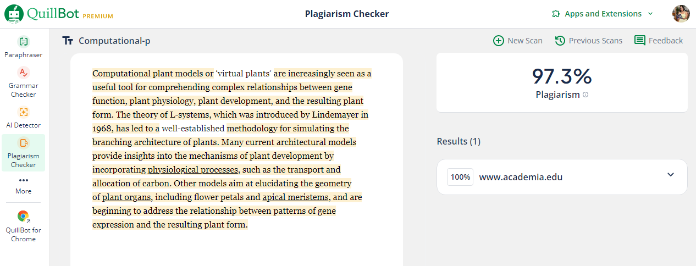
Task: Open the user profile avatar
Action: 681,14
